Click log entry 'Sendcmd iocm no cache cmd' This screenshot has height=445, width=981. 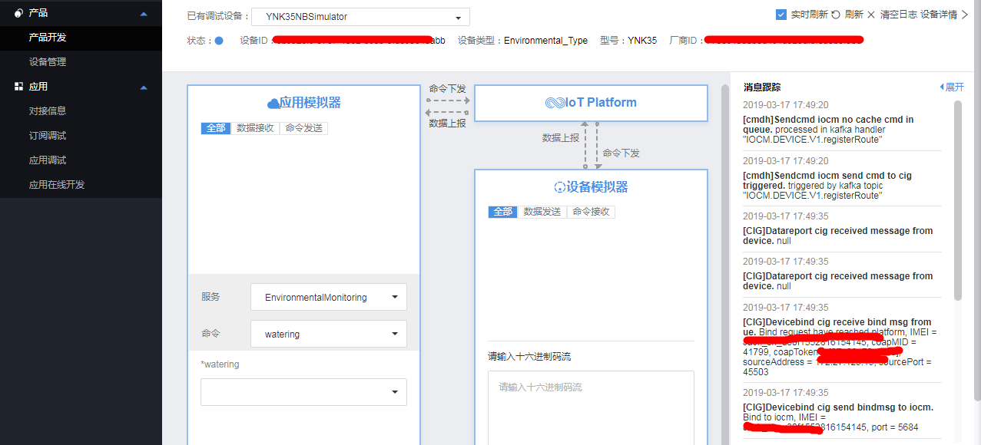pos(842,130)
